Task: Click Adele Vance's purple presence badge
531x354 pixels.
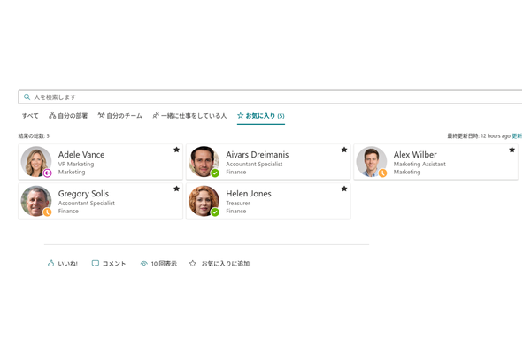Action: (x=48, y=173)
